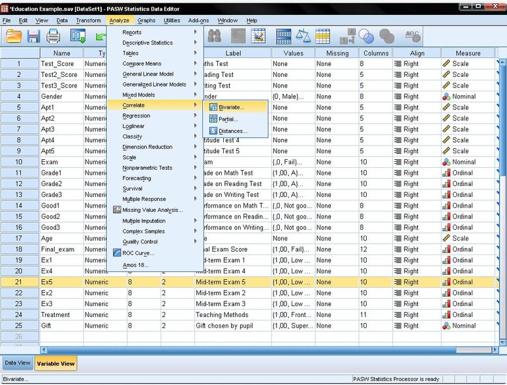The height and width of the screenshot is (385, 507).
Task: Click the Missing Value Analysis icon
Action: pos(117,209)
